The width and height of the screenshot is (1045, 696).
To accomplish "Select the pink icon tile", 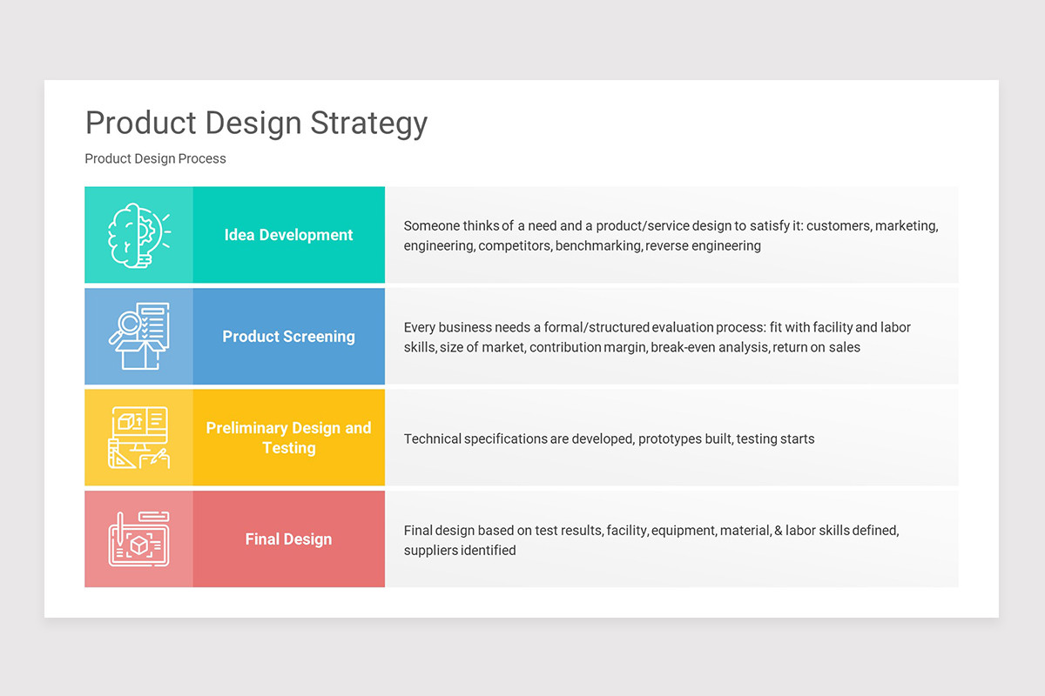I will 138,539.
